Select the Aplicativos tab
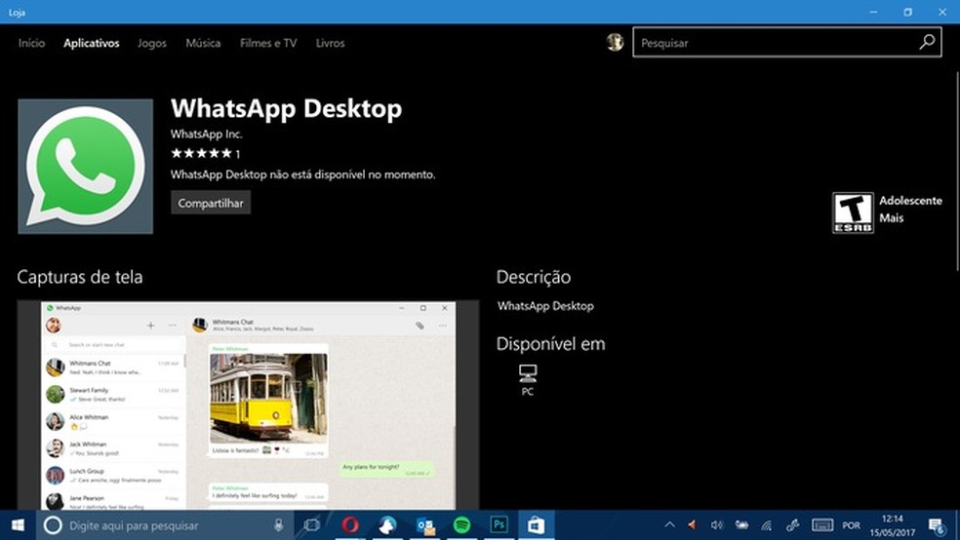This screenshot has width=960, height=540. click(92, 43)
